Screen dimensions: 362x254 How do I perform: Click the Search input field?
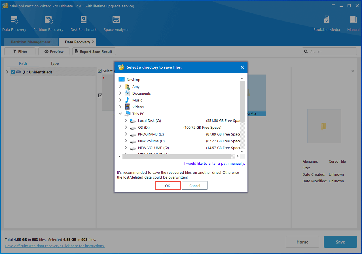click(329, 52)
